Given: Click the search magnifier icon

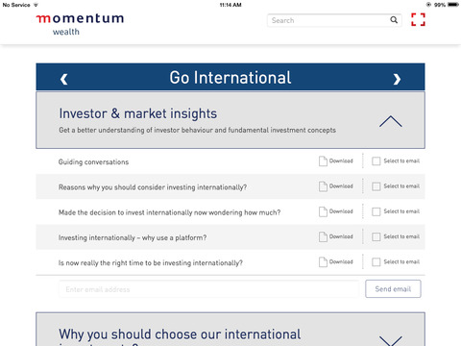Looking at the screenshot, I should point(394,20).
